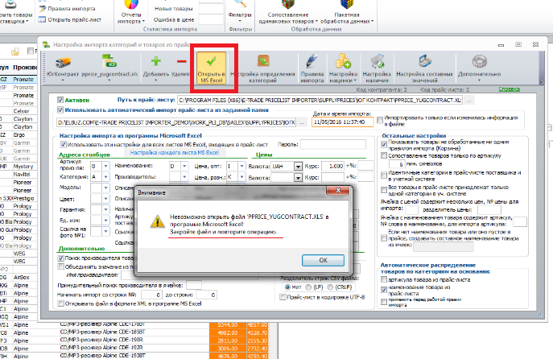Click Путь к прайс-листу path field
The width and height of the screenshot is (553, 359).
(x=320, y=100)
